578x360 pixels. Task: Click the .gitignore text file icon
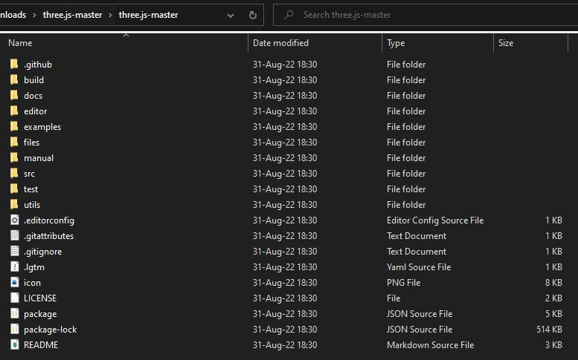[x=14, y=252]
